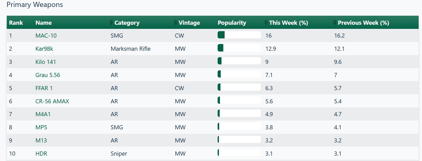This screenshot has width=422, height=161.
Task: Select the 4.9 this week value
Action: [269, 114]
